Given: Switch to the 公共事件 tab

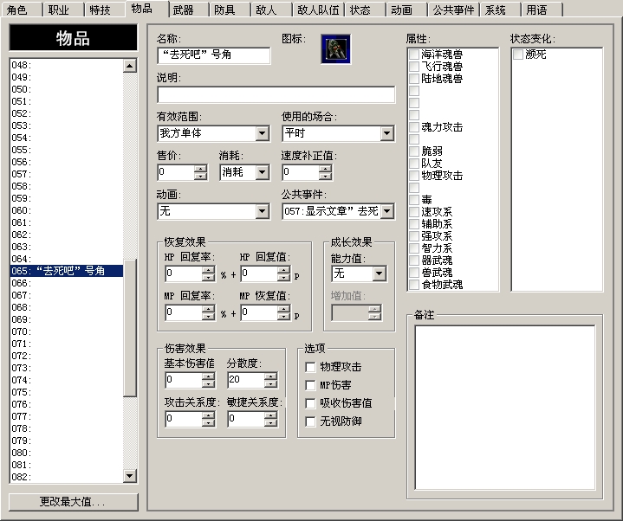Looking at the screenshot, I should point(453,10).
